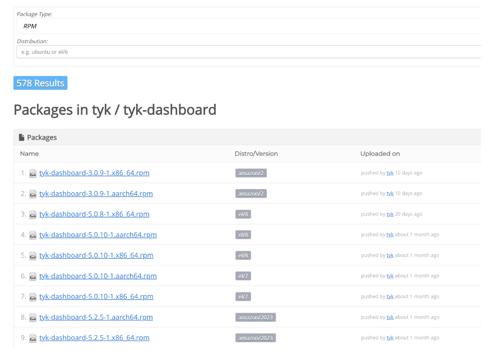This screenshot has width=491, height=351.
Task: Click the document icon in the Packages panel header
Action: click(x=21, y=137)
